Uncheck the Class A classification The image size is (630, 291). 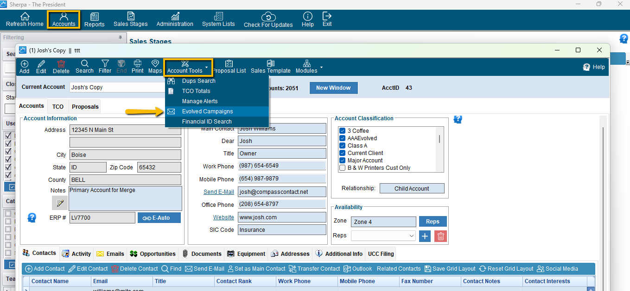[x=342, y=146]
